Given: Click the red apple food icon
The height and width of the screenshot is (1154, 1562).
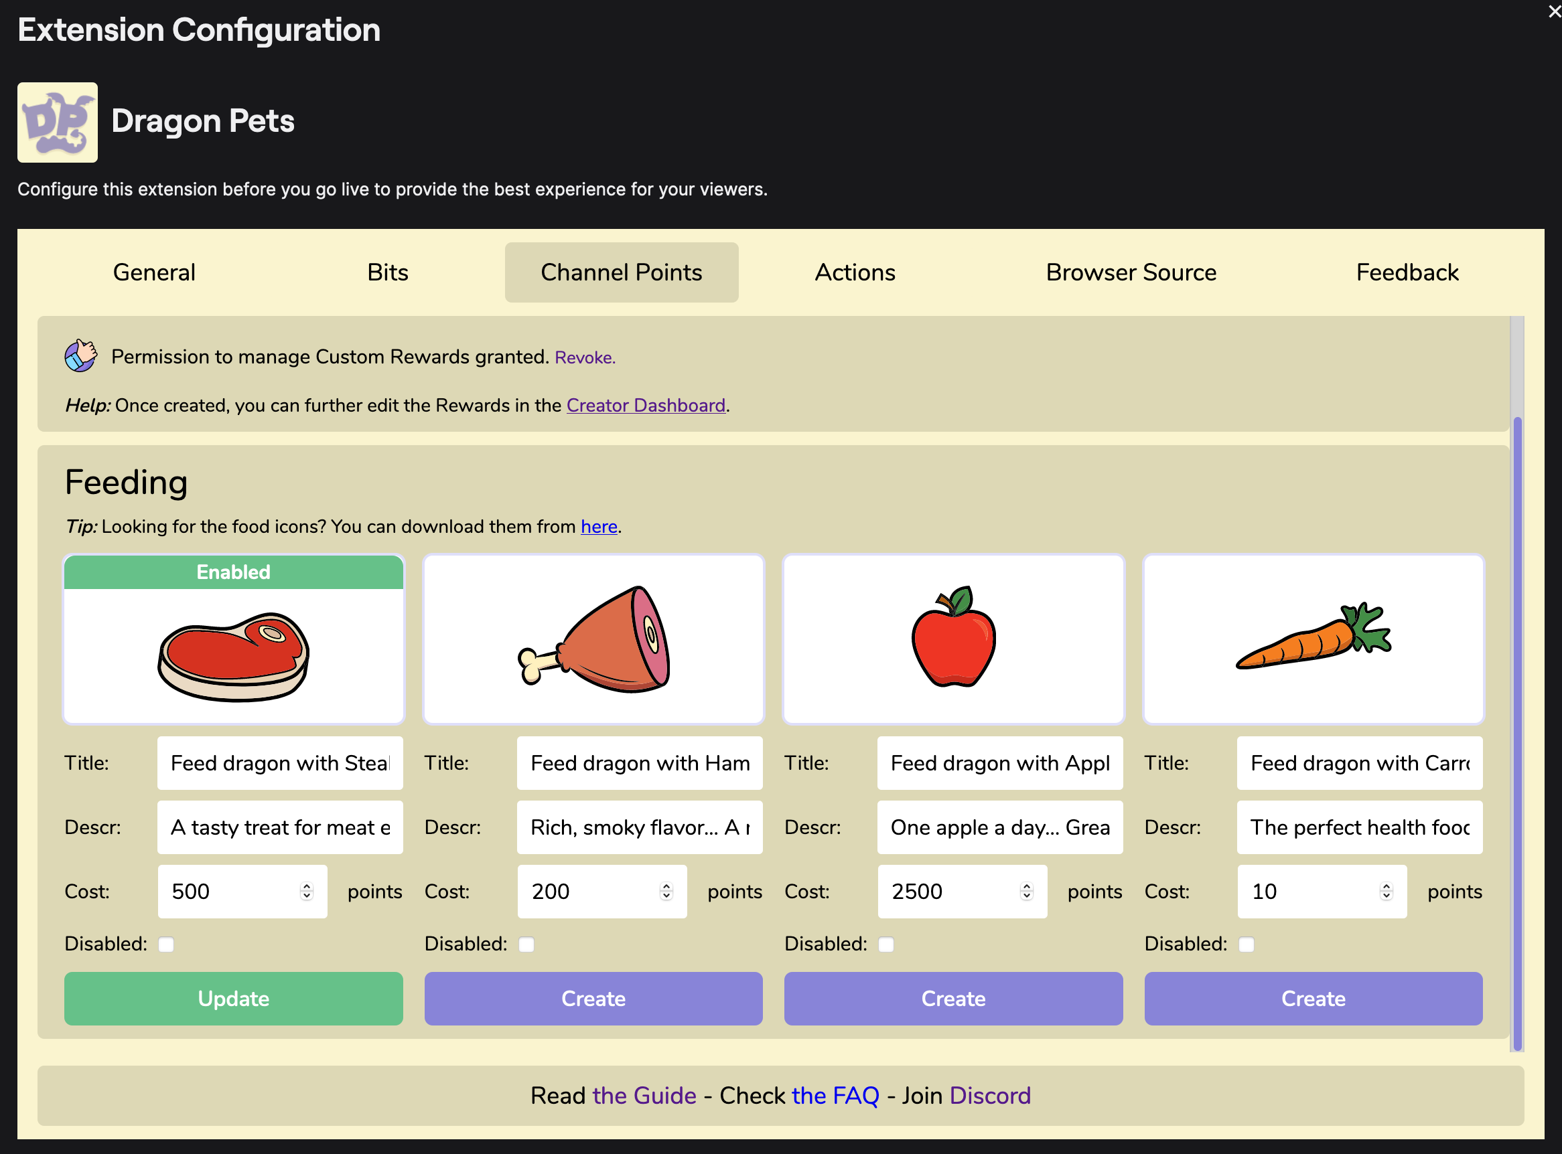Looking at the screenshot, I should click(953, 638).
